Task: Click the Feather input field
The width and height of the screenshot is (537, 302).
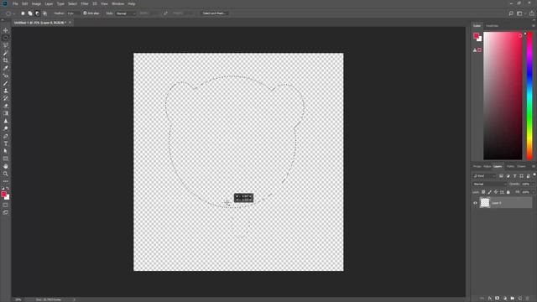Action: tap(73, 13)
